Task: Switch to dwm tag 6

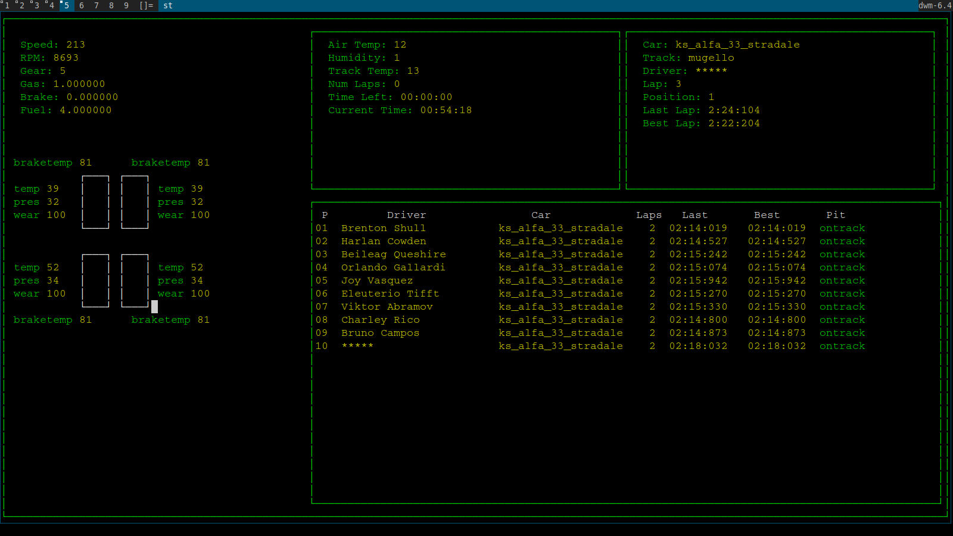Action: coord(82,5)
